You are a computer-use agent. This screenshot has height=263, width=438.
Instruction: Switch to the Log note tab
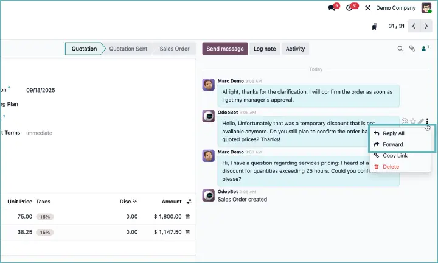(x=264, y=49)
